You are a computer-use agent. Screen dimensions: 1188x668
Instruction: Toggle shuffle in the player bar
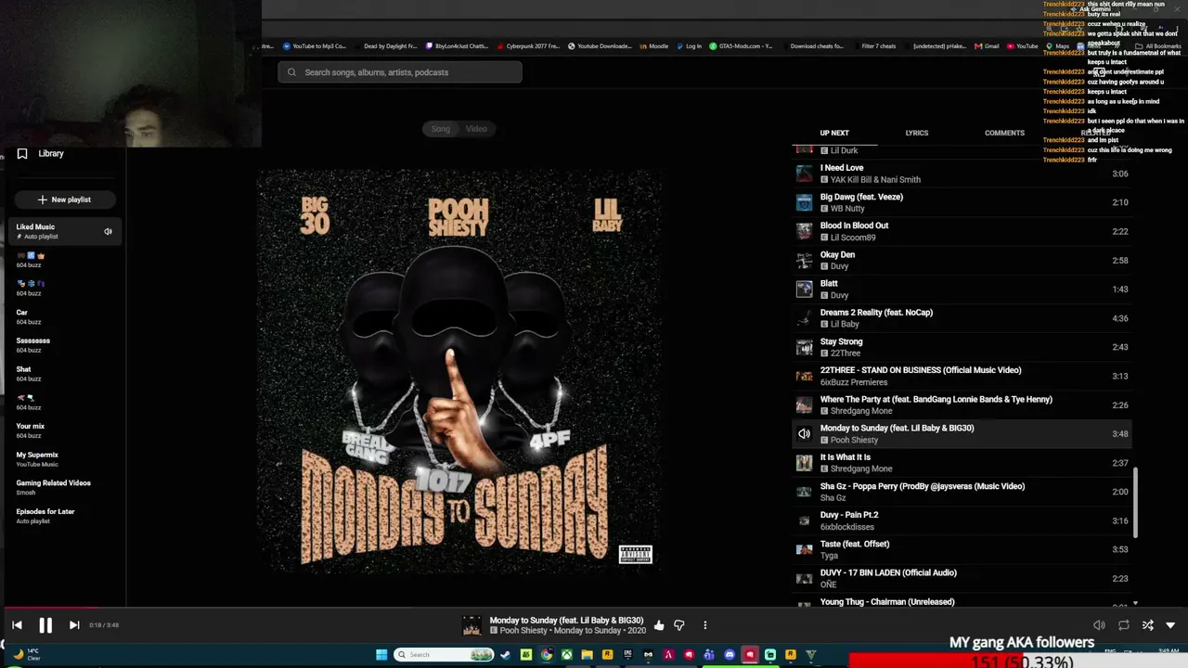pos(1148,625)
